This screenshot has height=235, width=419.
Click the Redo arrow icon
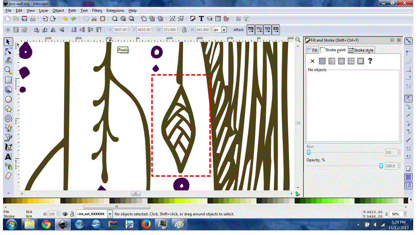pos(74,19)
